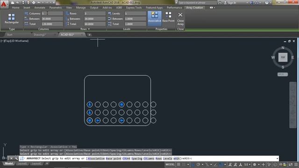This screenshot has height=168, width=299.
Task: Click the Levels Between spacing field
Action: [135, 19]
